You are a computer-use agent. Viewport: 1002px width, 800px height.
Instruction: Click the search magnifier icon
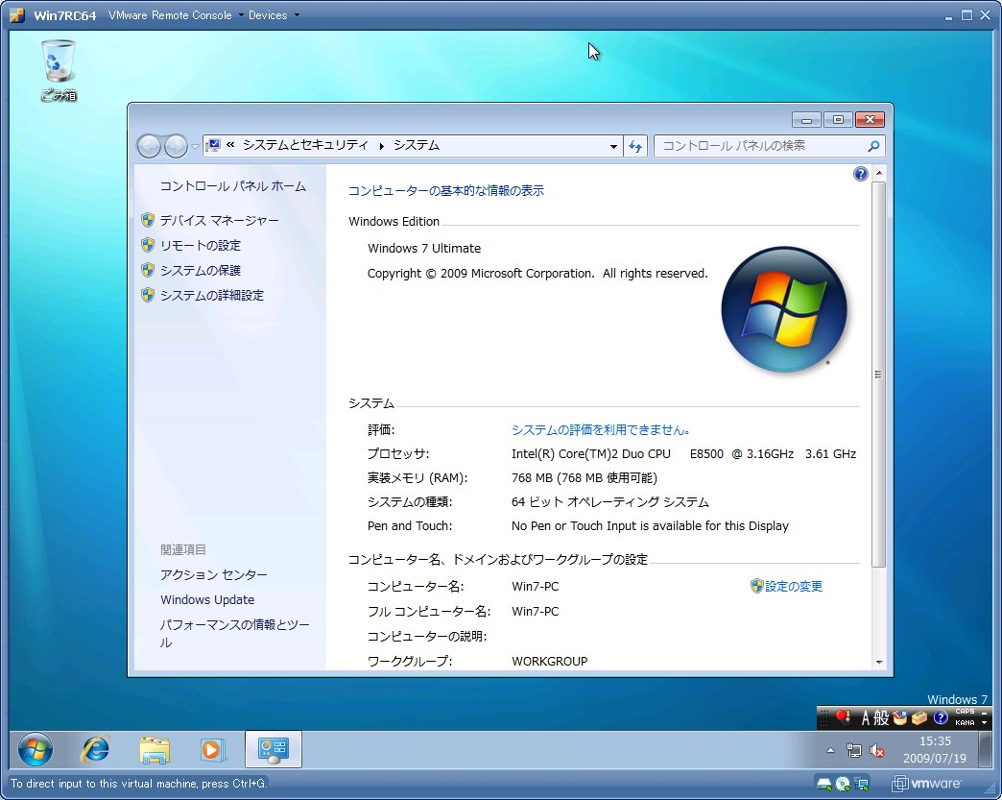pyautogui.click(x=873, y=146)
